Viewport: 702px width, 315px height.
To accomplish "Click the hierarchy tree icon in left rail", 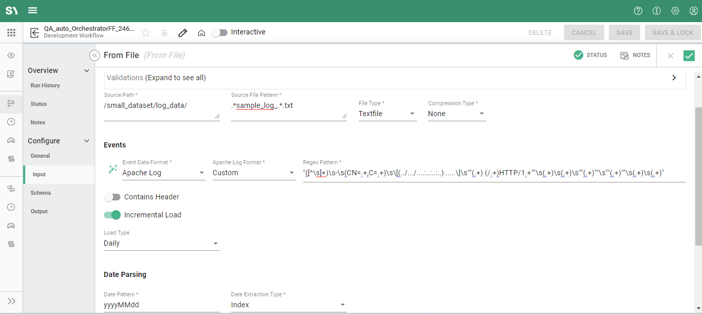I will [x=11, y=189].
